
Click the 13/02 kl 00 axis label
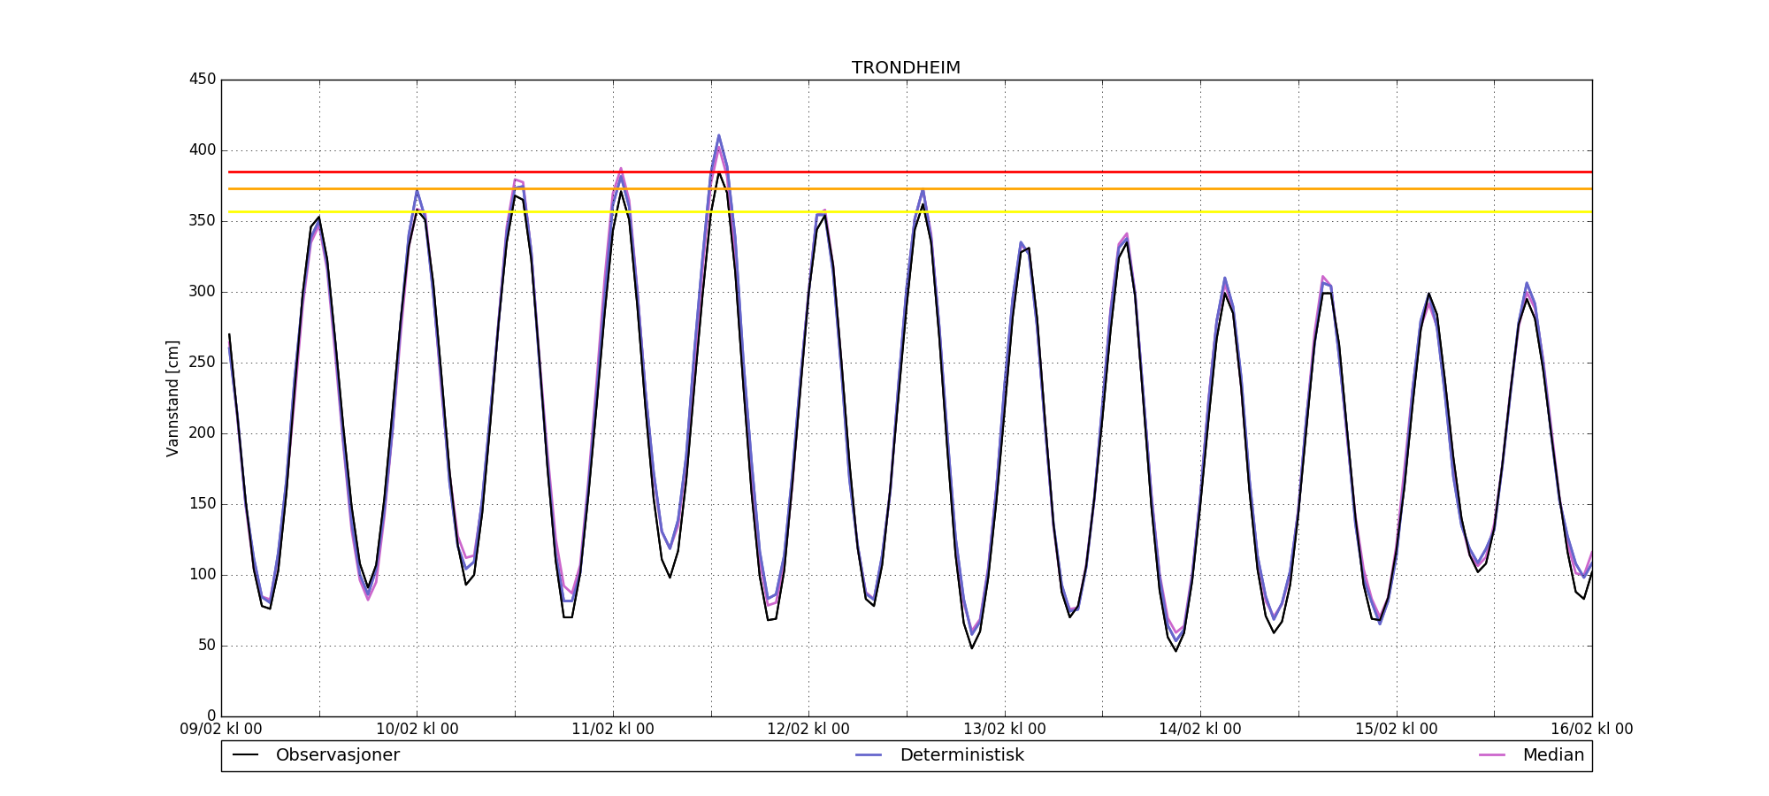tap(1005, 730)
